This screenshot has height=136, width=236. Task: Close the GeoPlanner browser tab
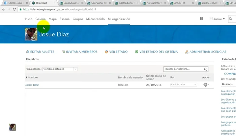[x=110, y=3]
